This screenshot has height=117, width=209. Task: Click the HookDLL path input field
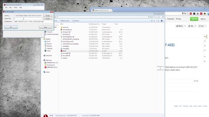[28, 16]
